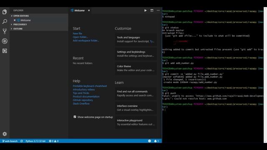Open the Search view in activity bar
Viewport: 267px width, 150px height.
pyautogui.click(x=5, y=21)
